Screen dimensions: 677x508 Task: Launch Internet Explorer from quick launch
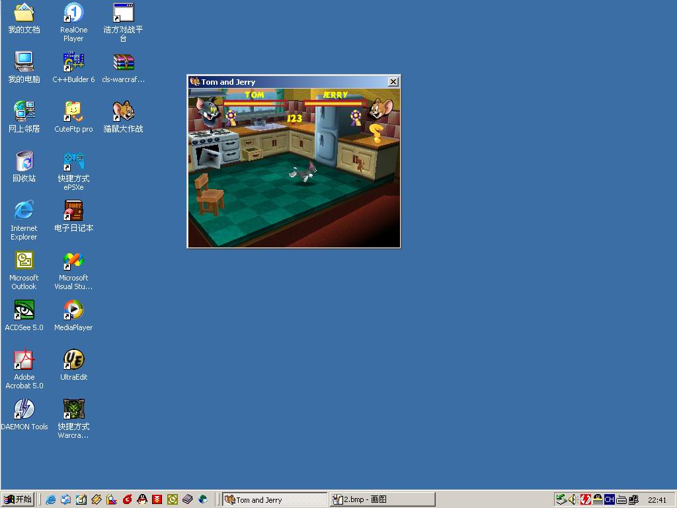[50, 500]
